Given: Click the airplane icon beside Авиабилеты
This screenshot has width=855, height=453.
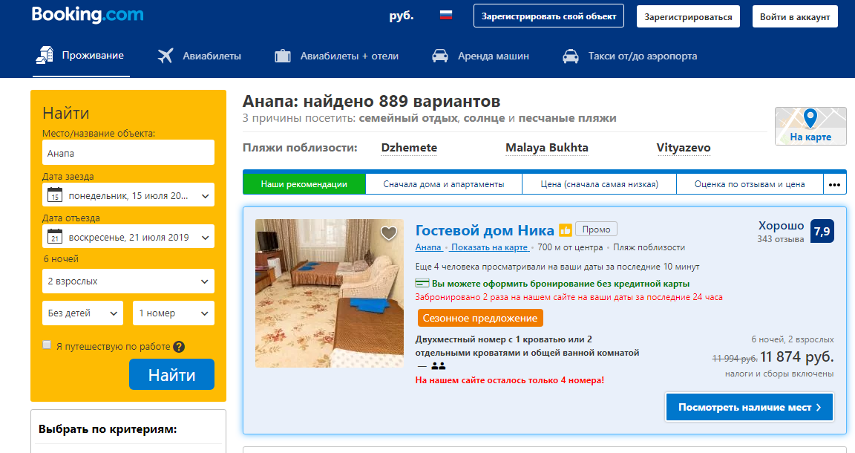Looking at the screenshot, I should 166,56.
